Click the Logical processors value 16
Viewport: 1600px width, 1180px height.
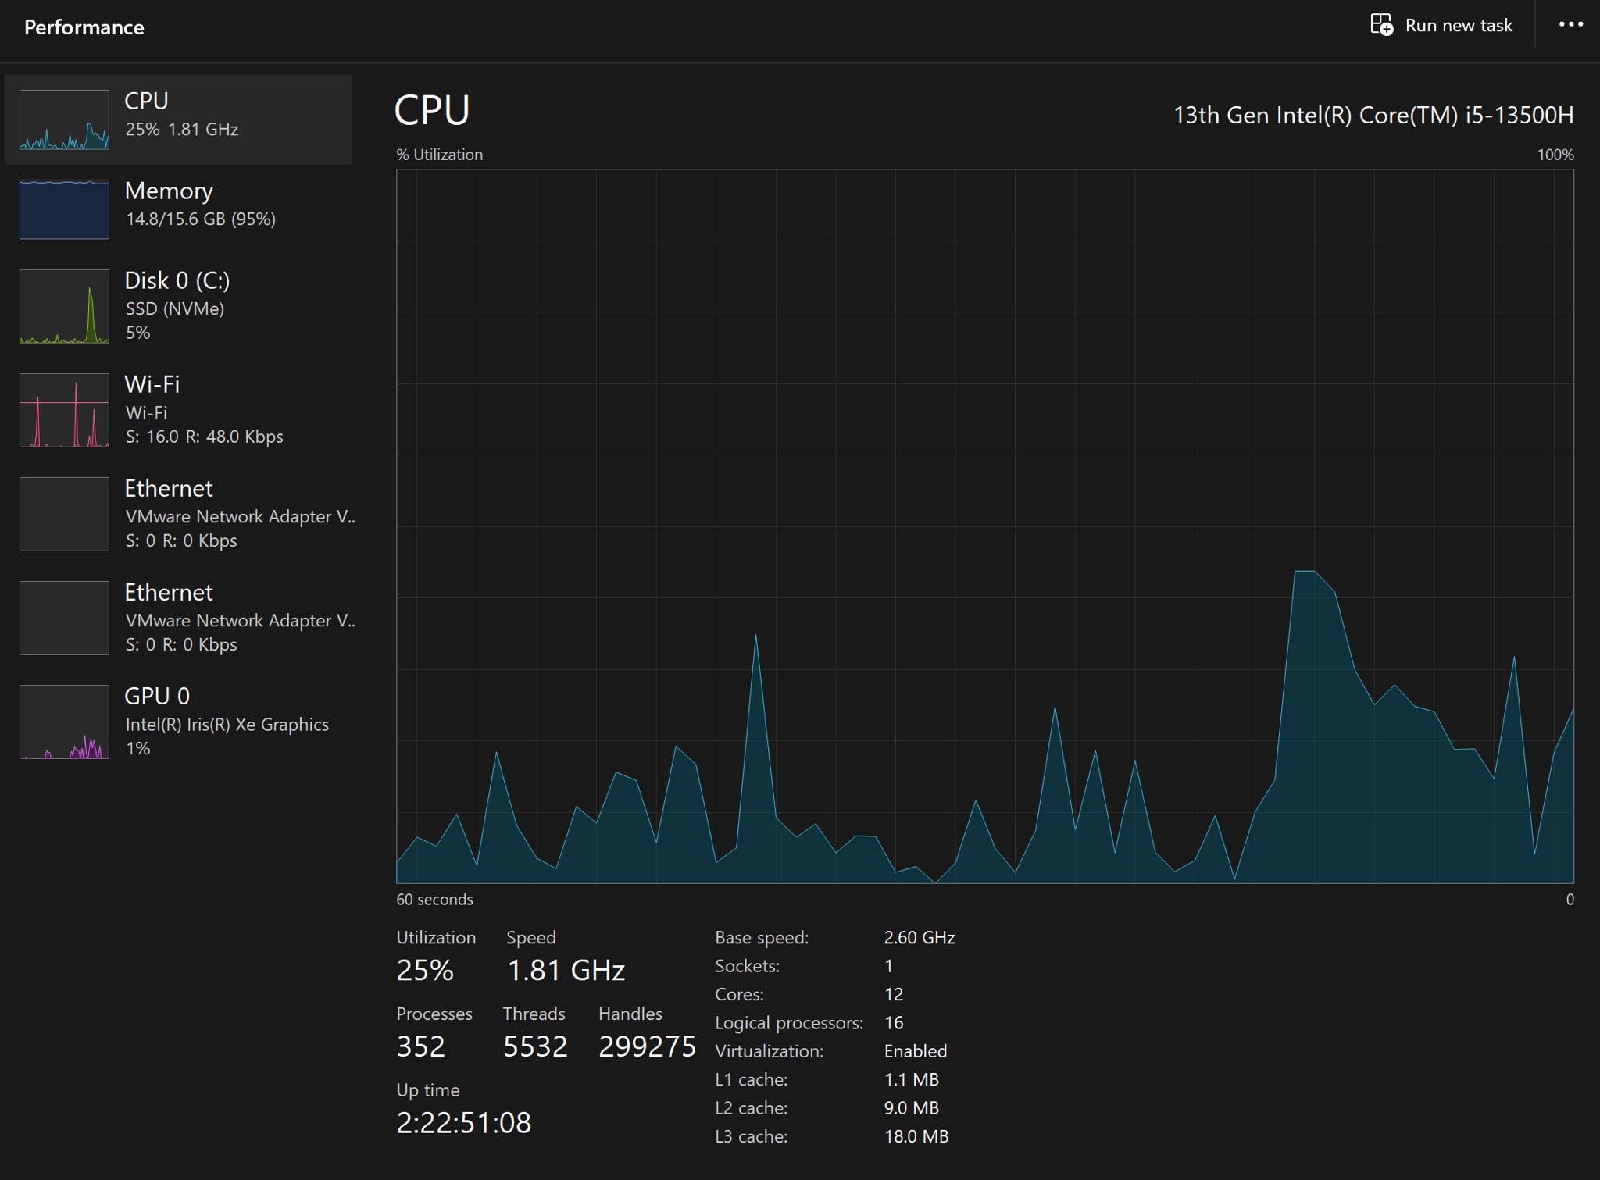(x=894, y=1022)
